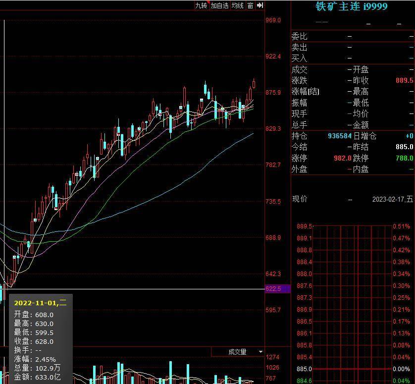This screenshot has width=415, height=384.
Task: Click the 内盘 label
Action: point(361,169)
